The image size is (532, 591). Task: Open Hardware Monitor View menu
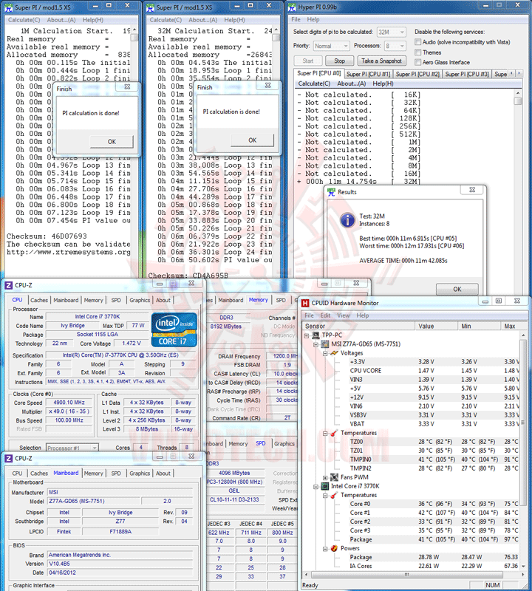[343, 315]
